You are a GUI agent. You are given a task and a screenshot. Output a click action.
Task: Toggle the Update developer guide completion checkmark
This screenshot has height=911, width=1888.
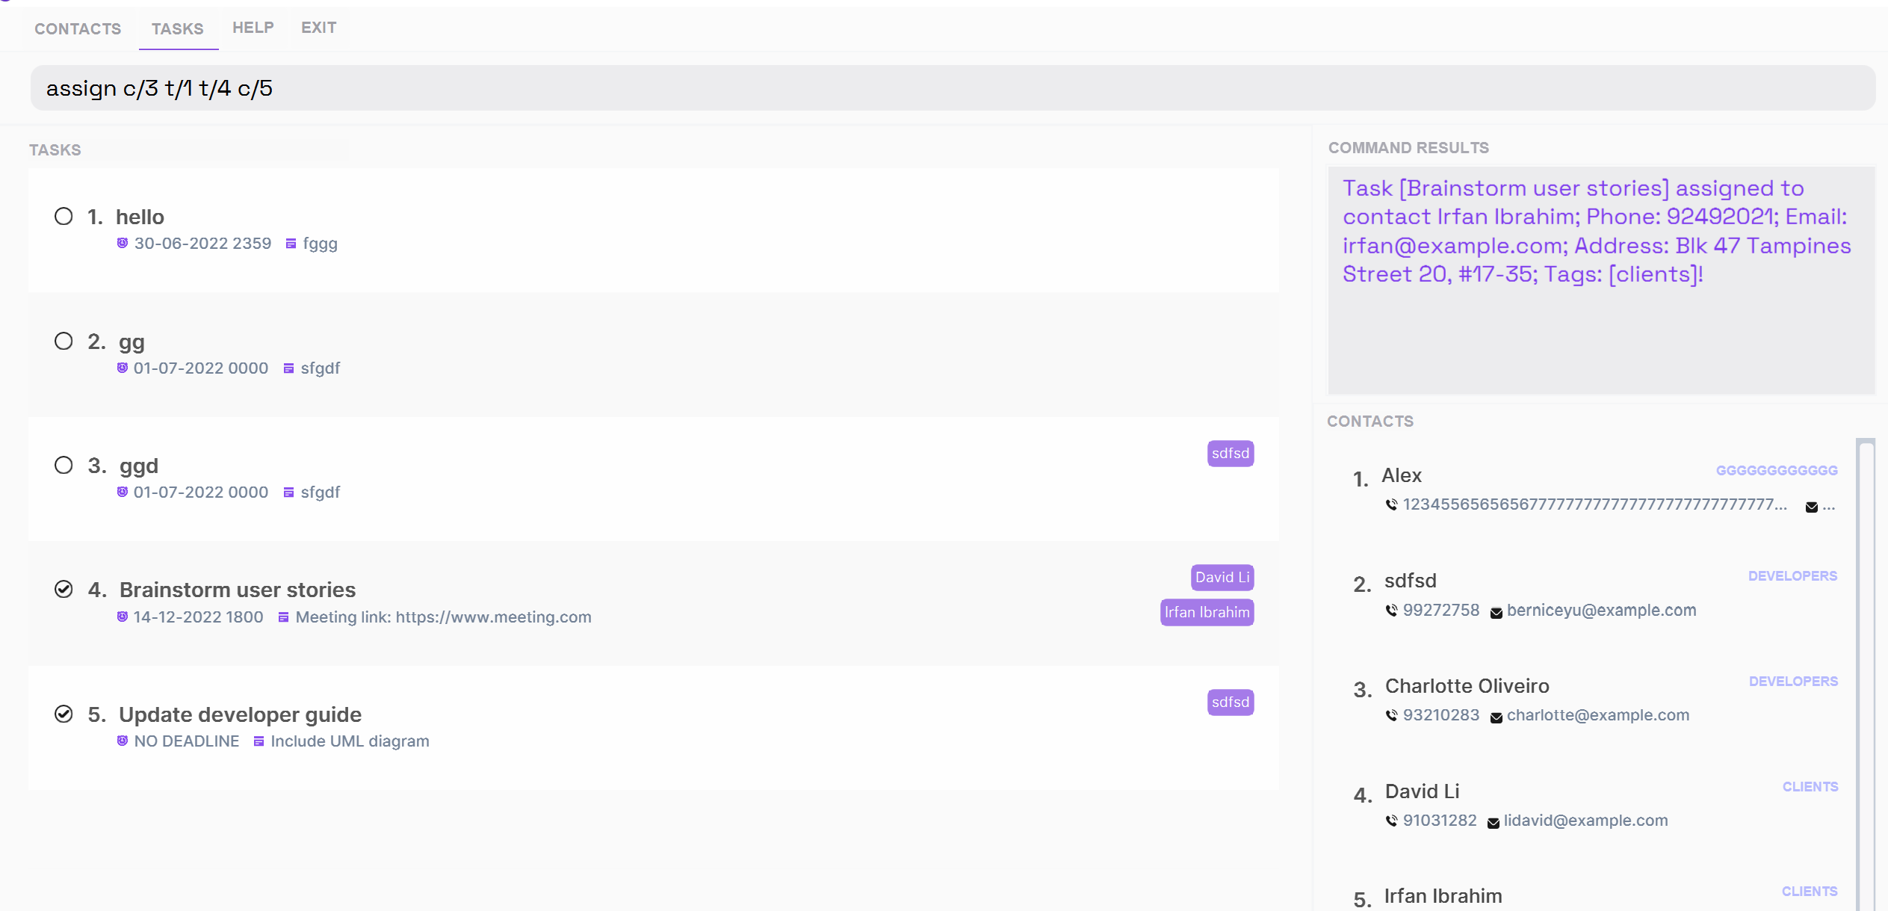[x=64, y=714]
